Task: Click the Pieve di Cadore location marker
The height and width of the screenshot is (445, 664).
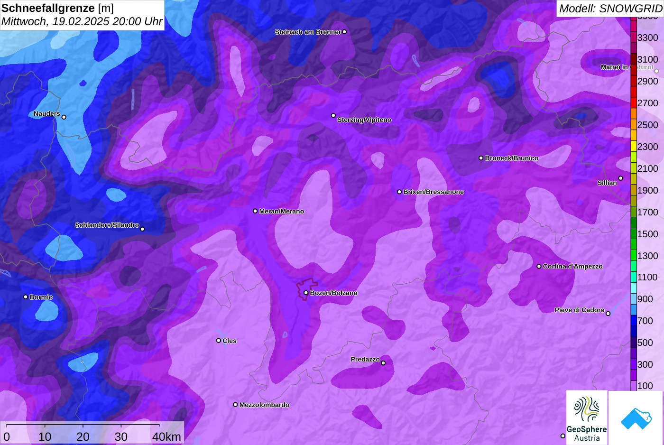Action: (608, 314)
